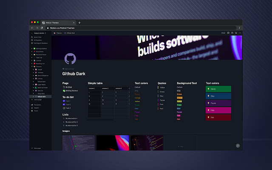Screen dimensions: 272x170
Task: Expand the Reading List sidebar page
Action: [x=32, y=63]
